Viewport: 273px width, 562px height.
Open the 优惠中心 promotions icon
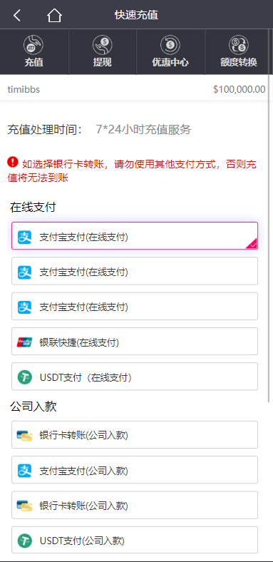[x=170, y=52]
